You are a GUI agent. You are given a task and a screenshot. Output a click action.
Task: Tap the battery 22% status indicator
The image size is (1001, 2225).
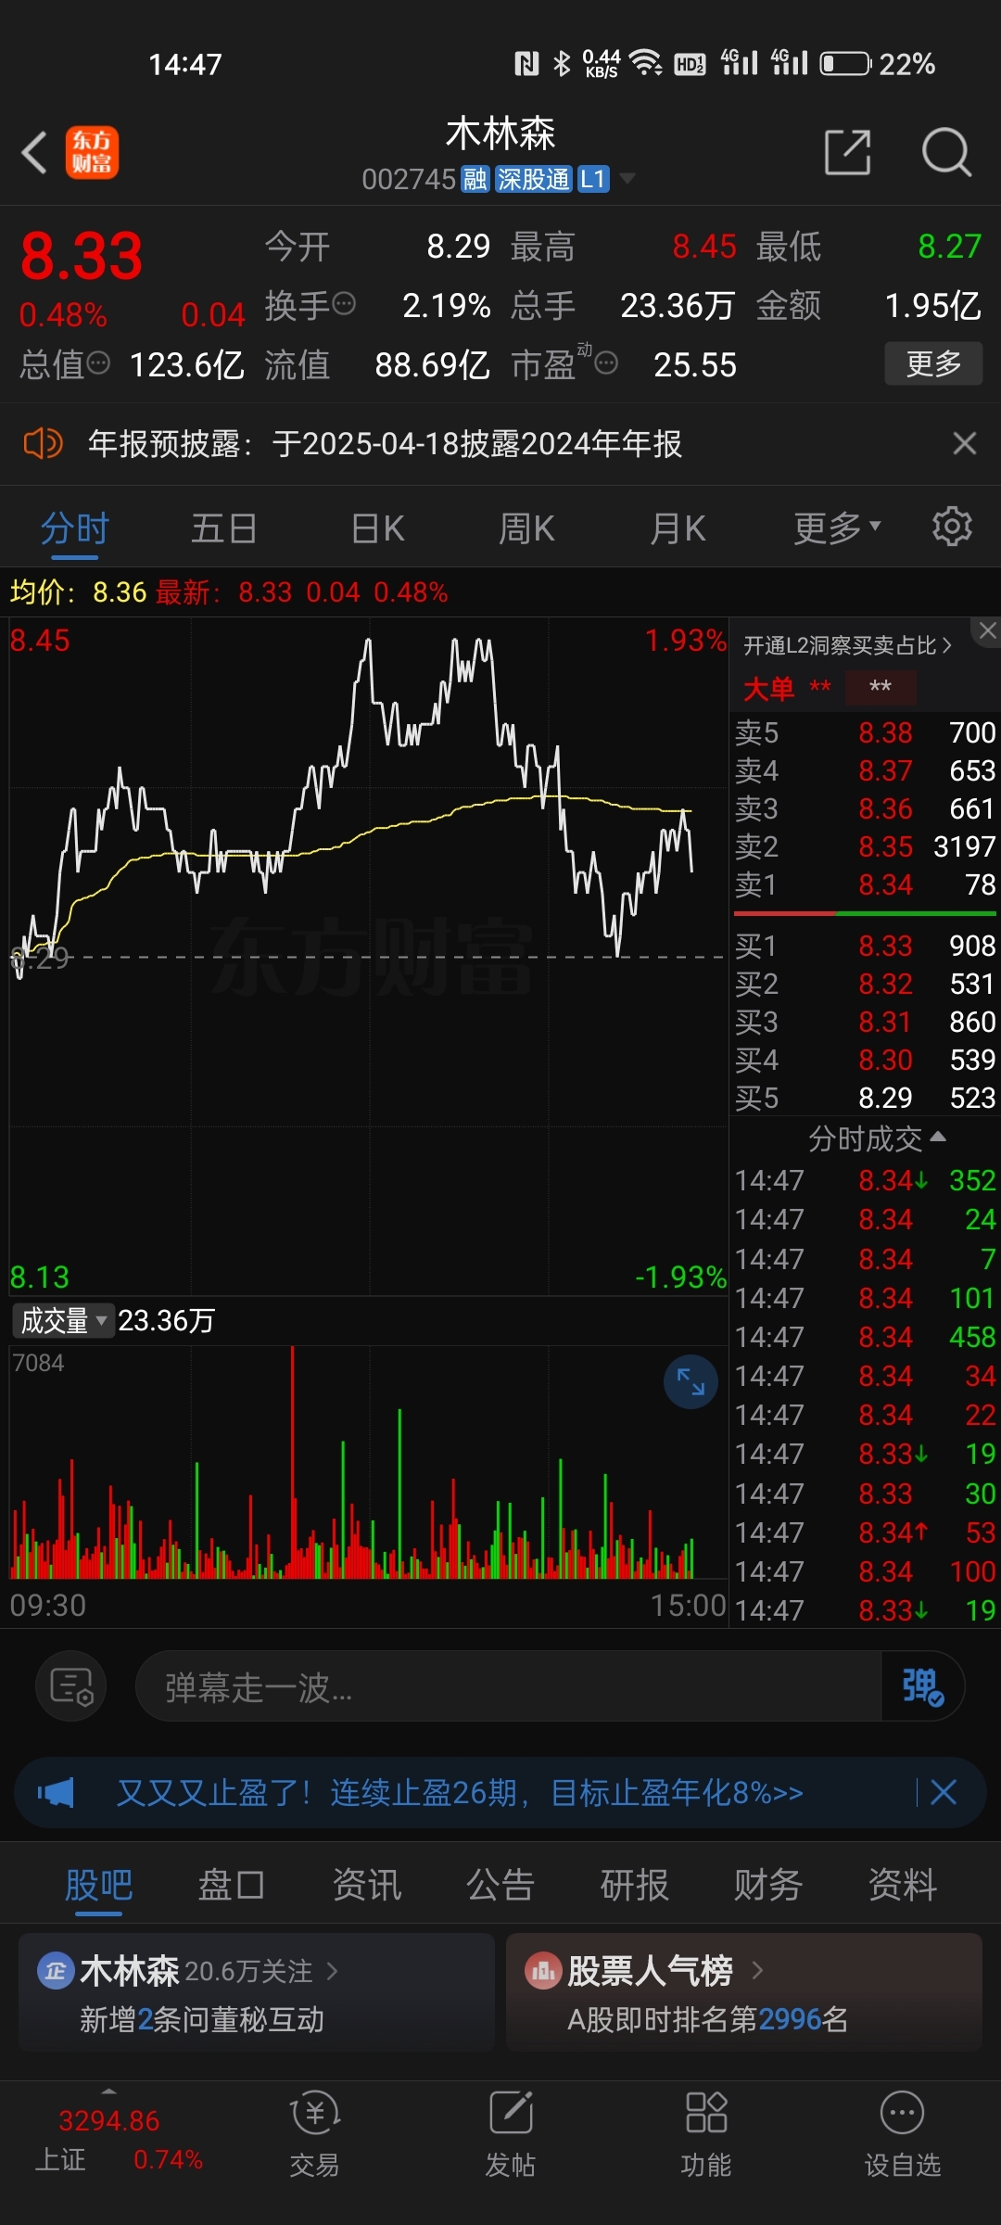point(878,64)
